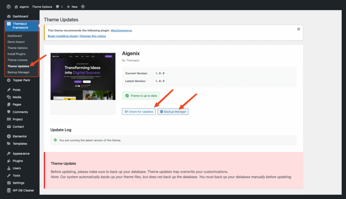
Task: Click the Check for Updates button
Action: (x=139, y=112)
